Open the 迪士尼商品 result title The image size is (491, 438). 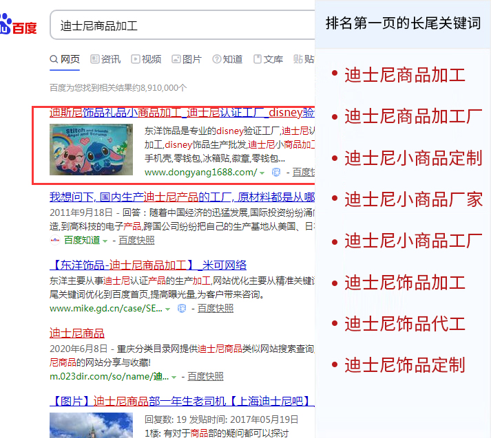76,333
